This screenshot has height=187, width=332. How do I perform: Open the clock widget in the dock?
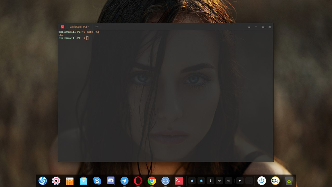[x=275, y=181]
